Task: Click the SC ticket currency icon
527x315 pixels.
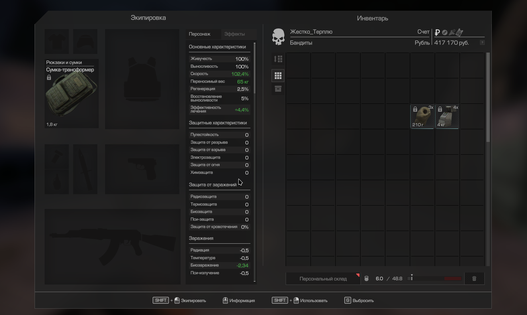Action: tap(460, 32)
